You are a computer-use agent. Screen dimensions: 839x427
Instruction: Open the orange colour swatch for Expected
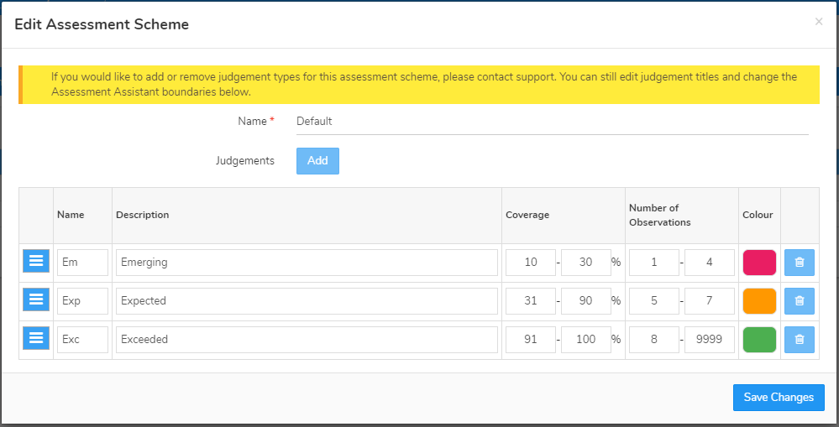pyautogui.click(x=759, y=301)
